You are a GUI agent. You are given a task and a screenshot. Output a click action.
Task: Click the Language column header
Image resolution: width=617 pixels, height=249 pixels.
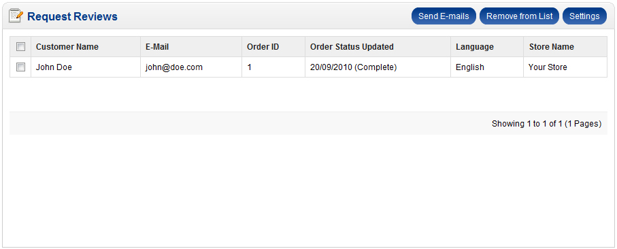point(475,47)
